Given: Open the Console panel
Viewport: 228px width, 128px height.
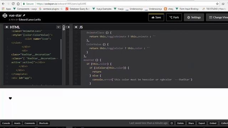Looking at the screenshot, I should click(6, 123).
